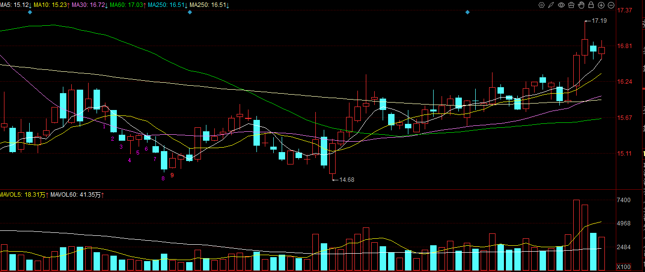645x272 pixels.
Task: Toggle the chart lock icon
Action: click(591, 5)
